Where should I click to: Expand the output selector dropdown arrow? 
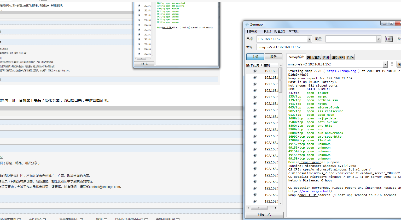pyautogui.click(x=385, y=64)
